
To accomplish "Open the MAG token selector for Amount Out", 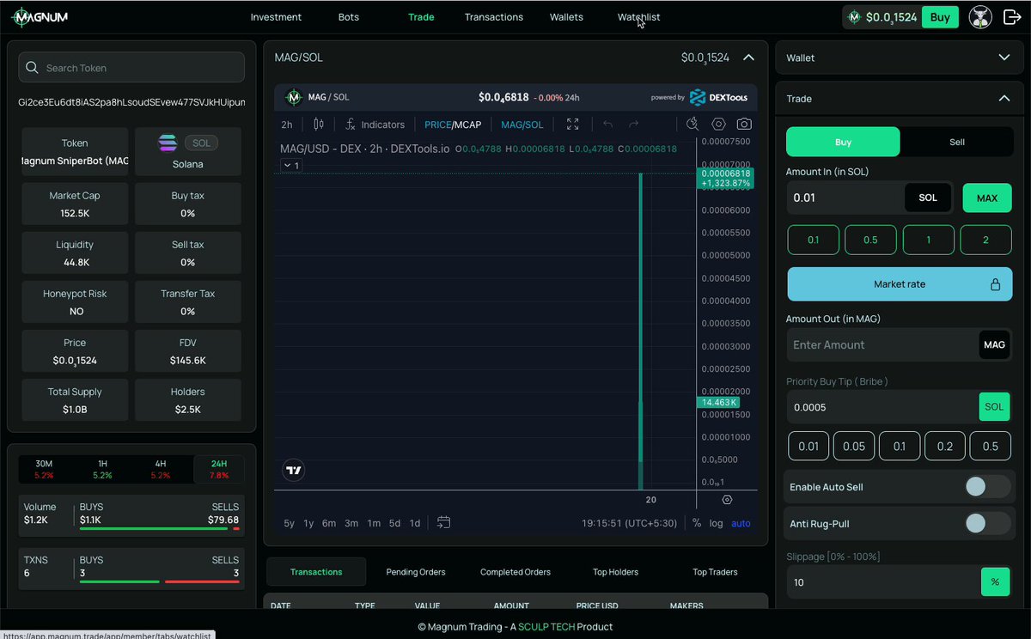I will (x=994, y=344).
